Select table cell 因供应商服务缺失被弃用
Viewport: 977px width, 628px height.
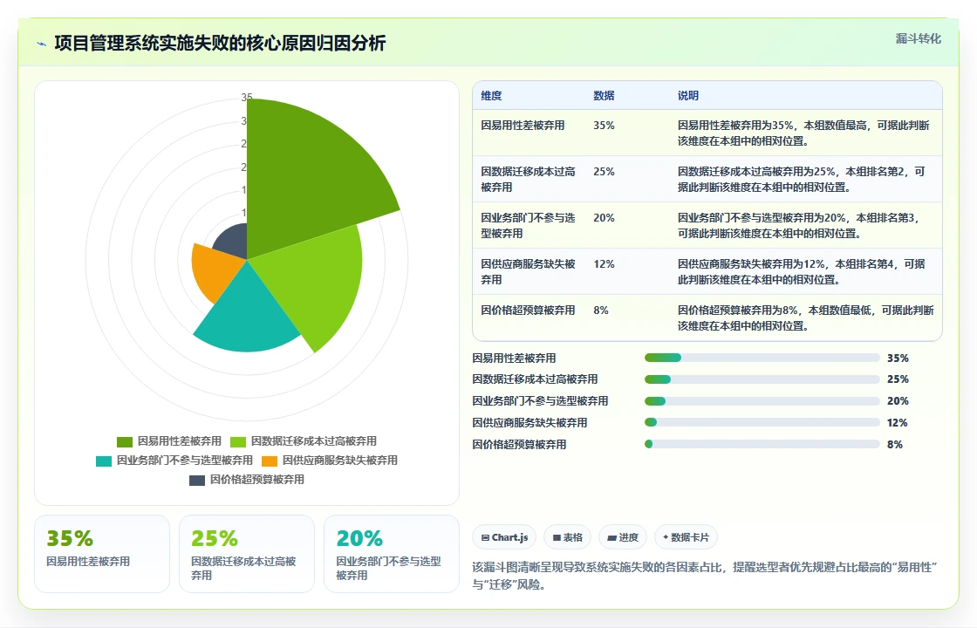click(x=529, y=271)
